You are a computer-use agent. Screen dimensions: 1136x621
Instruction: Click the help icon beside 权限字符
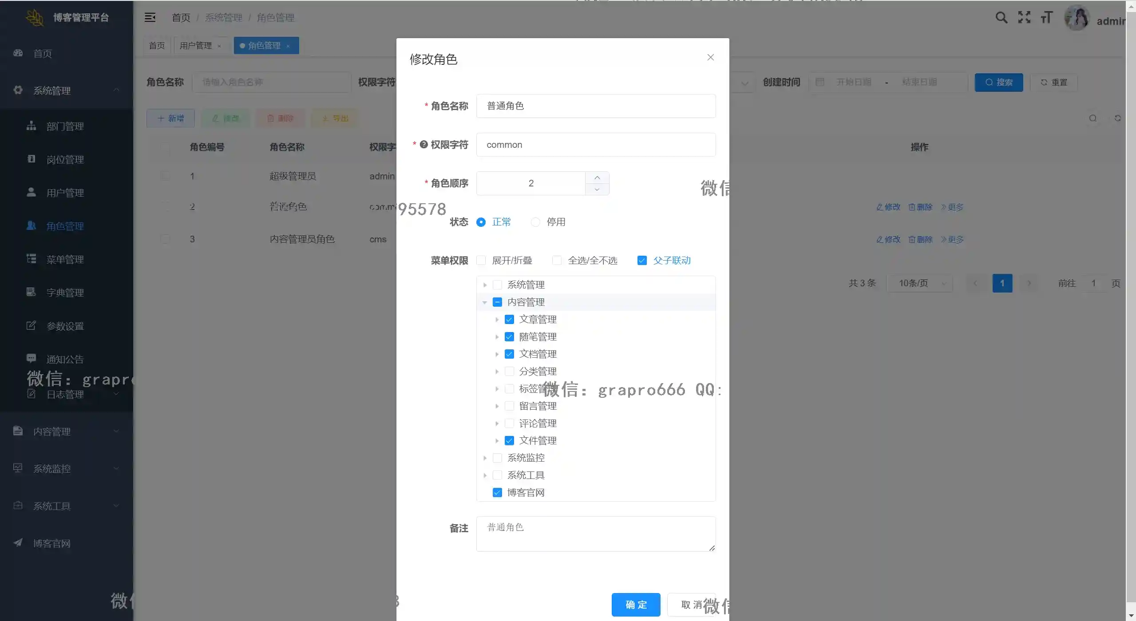click(424, 145)
